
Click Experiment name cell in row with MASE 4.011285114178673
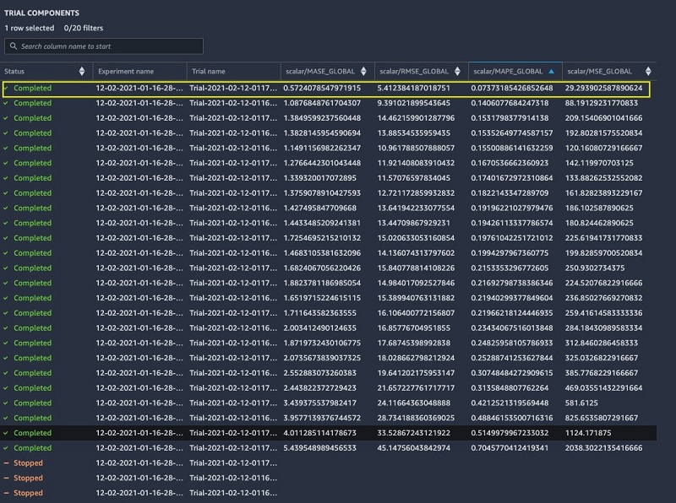139,433
